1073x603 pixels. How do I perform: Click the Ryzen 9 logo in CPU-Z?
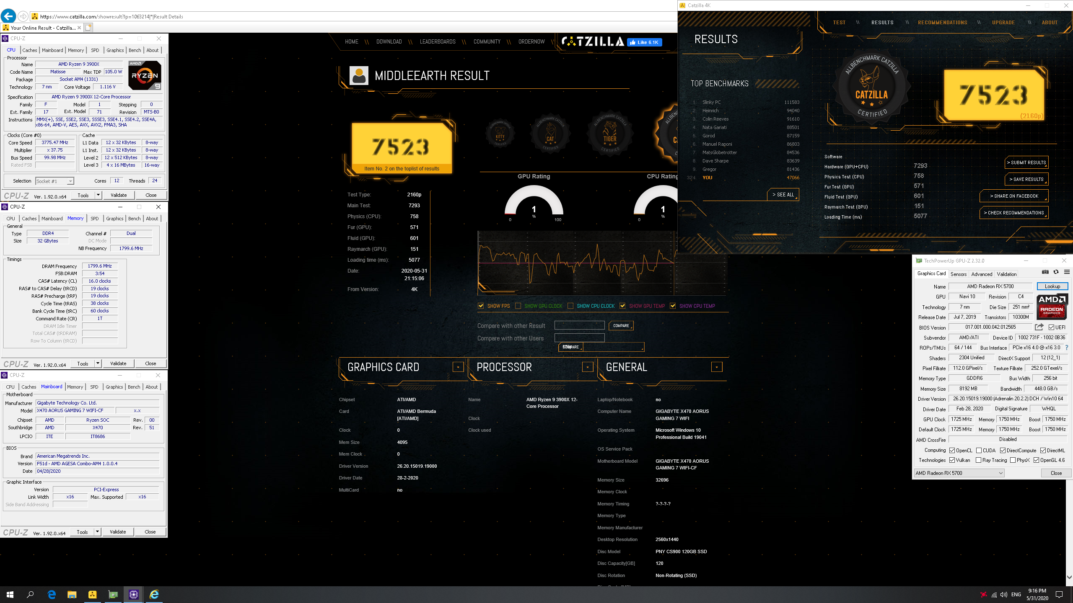click(145, 75)
